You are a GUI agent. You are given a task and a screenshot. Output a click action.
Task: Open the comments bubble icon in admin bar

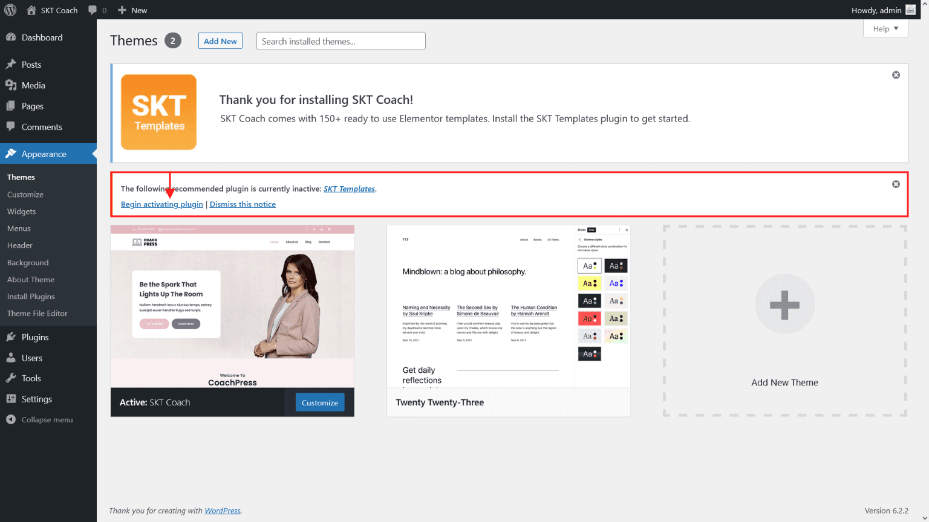pos(92,10)
